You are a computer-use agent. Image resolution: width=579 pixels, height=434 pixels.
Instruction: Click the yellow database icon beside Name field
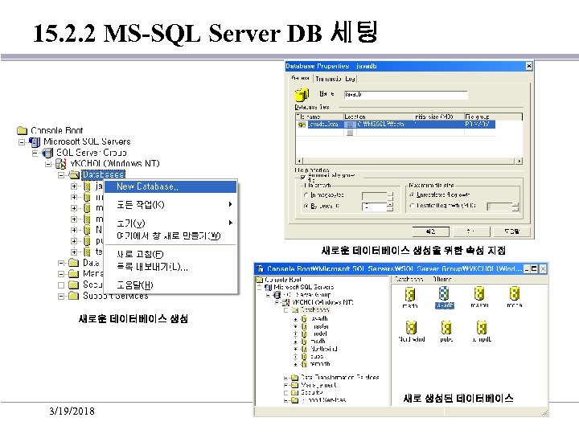(x=302, y=95)
